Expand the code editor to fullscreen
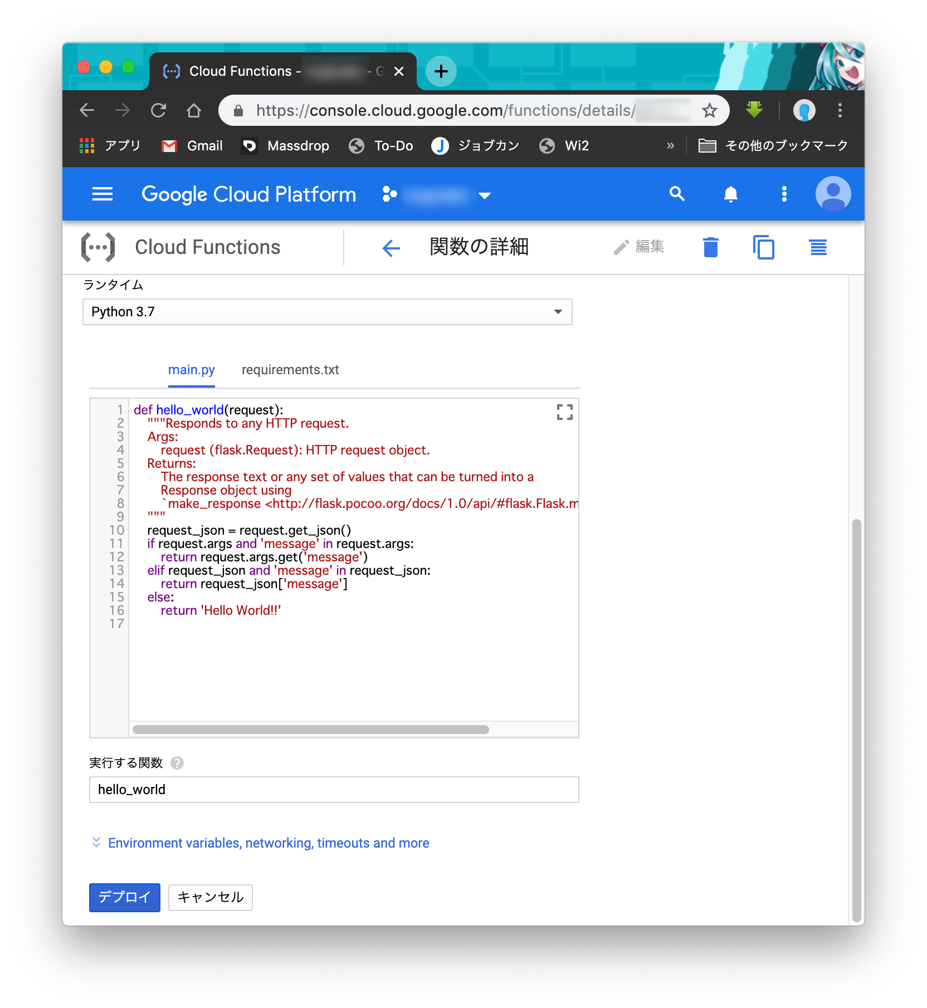Screen dimensions: 927x1008 [564, 412]
